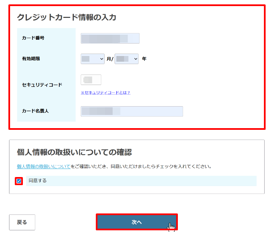The height and width of the screenshot is (232, 273).
Task: Click the カード名義人 row label
Action: coord(35,111)
